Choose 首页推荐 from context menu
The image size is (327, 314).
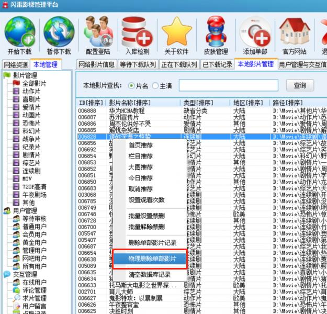140,145
